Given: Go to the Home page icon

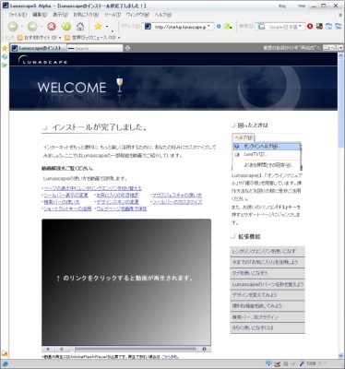Looking at the screenshot, I should tap(80, 27).
